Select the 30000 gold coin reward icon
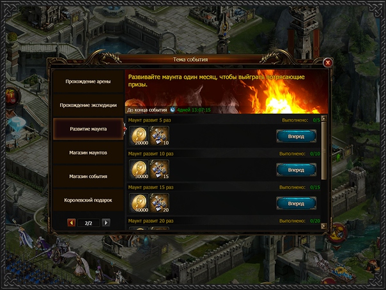This screenshot has height=290, width=386. (139, 169)
